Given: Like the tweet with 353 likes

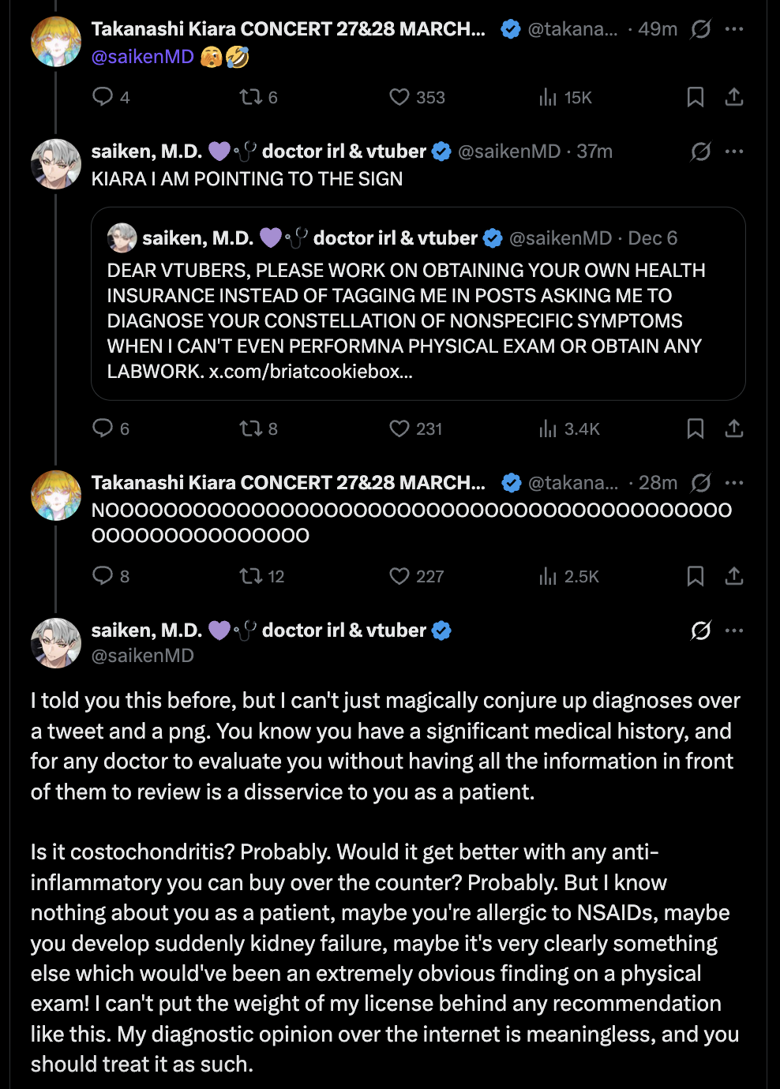Looking at the screenshot, I should (399, 97).
